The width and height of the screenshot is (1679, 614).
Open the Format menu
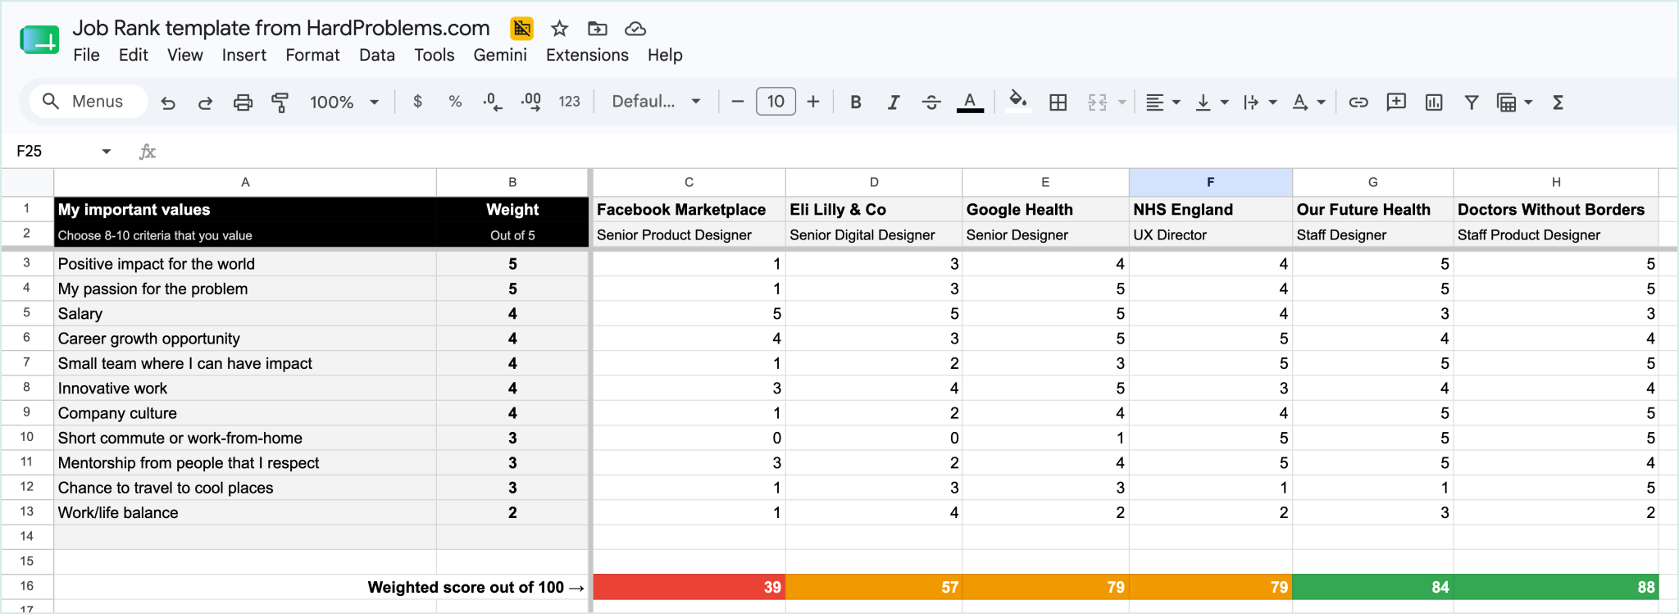(x=312, y=55)
